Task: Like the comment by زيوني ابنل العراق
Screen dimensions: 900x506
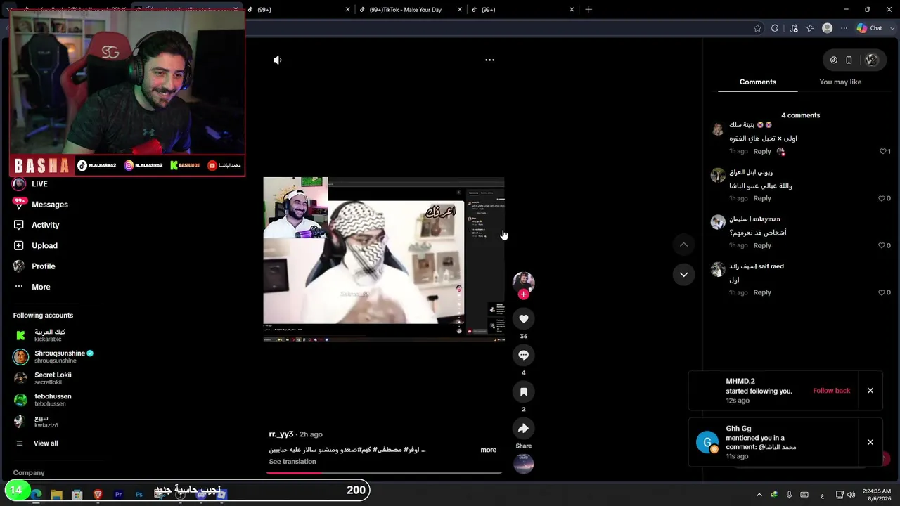Action: coord(883,199)
